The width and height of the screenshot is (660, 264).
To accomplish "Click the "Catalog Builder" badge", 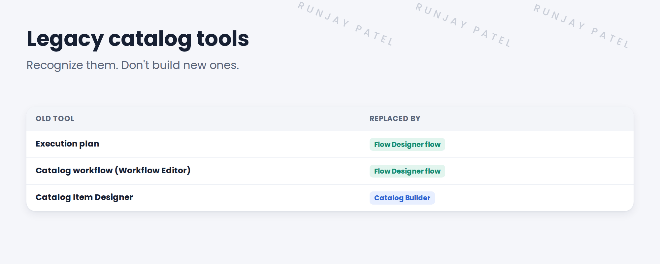I will pyautogui.click(x=402, y=198).
